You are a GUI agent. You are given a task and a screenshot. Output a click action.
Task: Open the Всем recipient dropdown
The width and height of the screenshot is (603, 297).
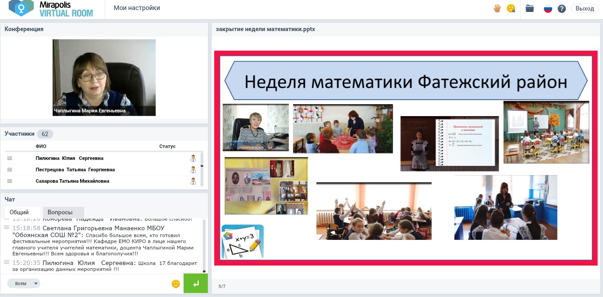24,283
